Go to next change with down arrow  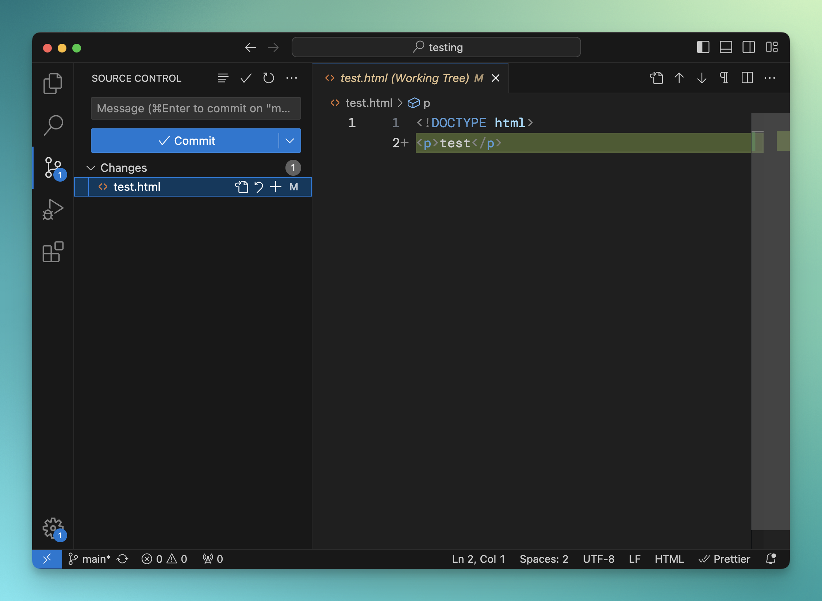tap(702, 78)
